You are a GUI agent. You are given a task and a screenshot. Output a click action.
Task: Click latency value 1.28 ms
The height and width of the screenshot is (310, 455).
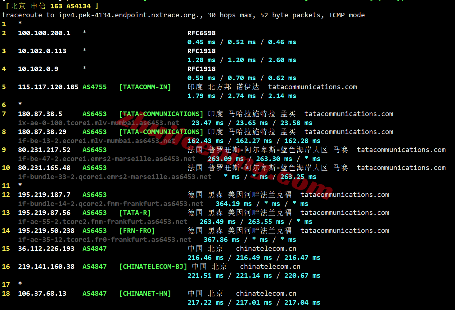click(201, 60)
